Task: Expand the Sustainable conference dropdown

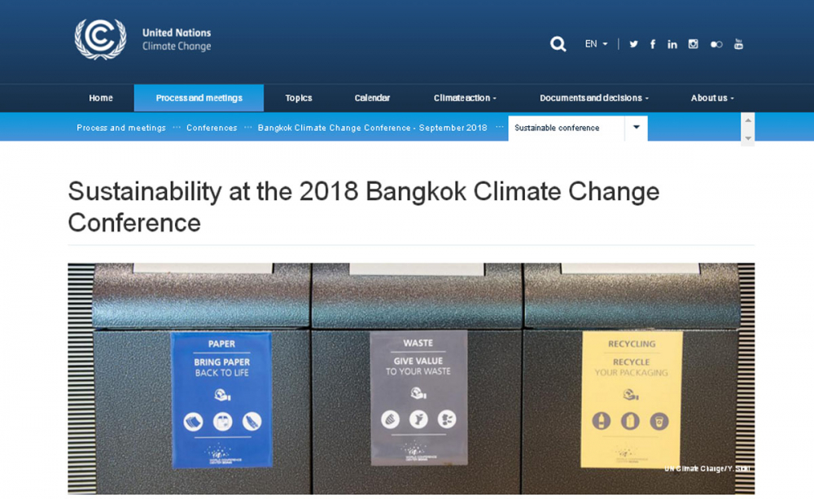Action: (x=636, y=128)
